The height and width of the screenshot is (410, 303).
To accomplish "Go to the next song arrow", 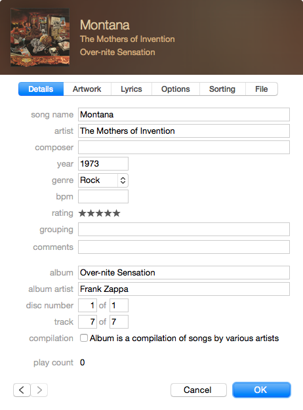I will (x=39, y=390).
